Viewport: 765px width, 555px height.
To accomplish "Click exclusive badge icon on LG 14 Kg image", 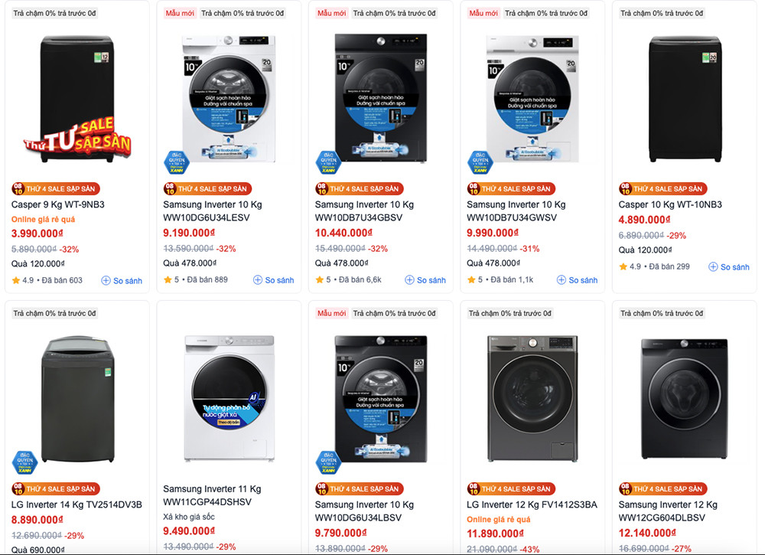I will point(24,462).
